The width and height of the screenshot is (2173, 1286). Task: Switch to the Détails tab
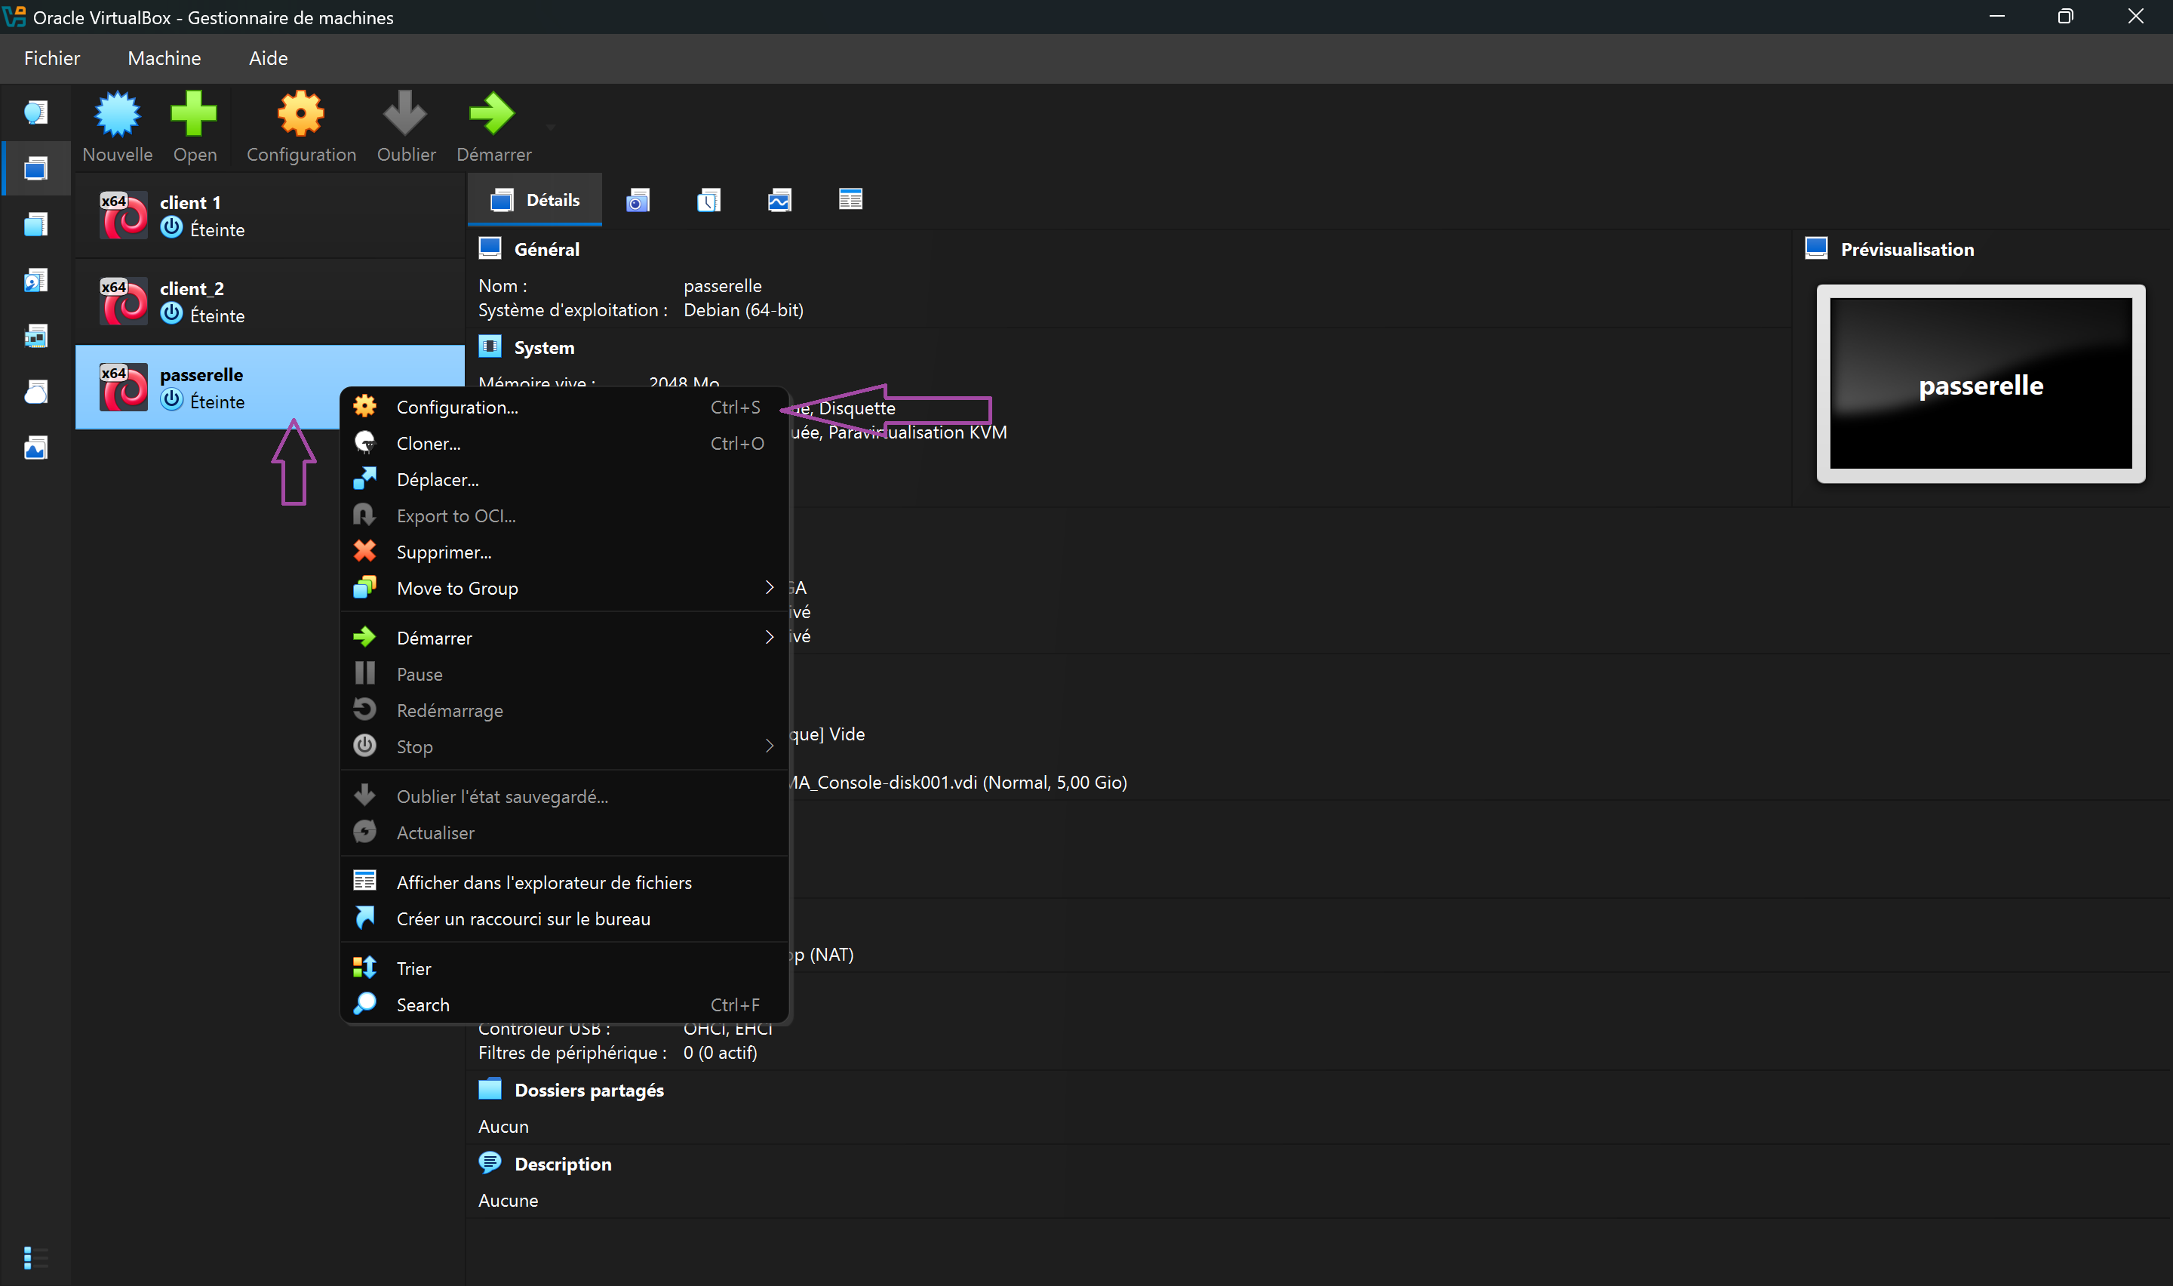pyautogui.click(x=534, y=199)
